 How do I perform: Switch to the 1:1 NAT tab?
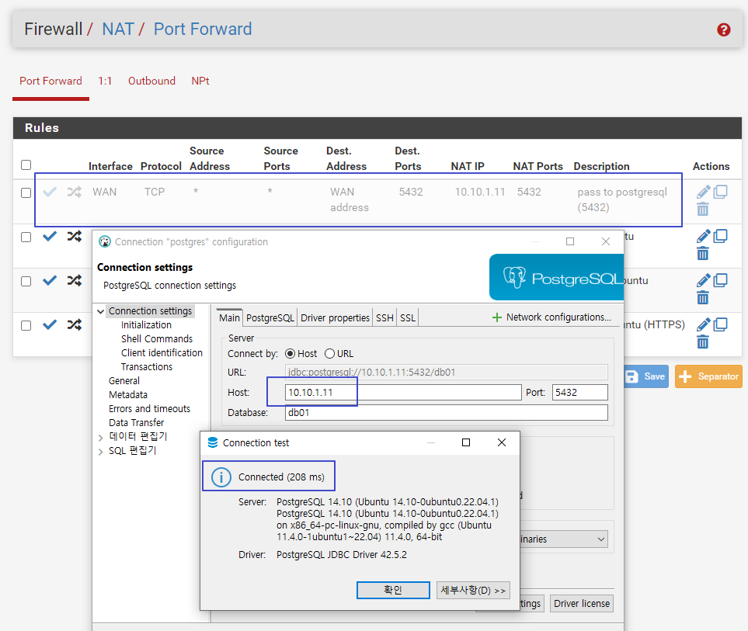[x=105, y=81]
